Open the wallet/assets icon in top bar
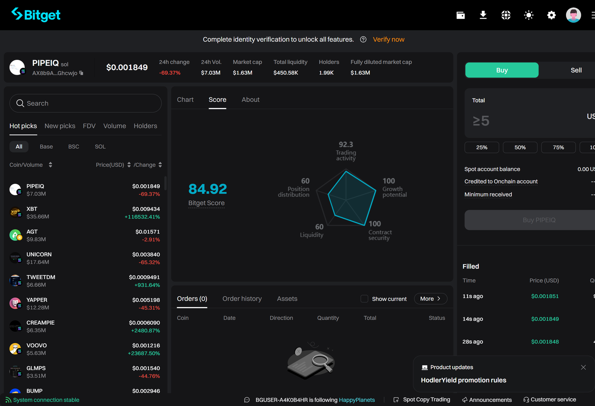 [460, 15]
